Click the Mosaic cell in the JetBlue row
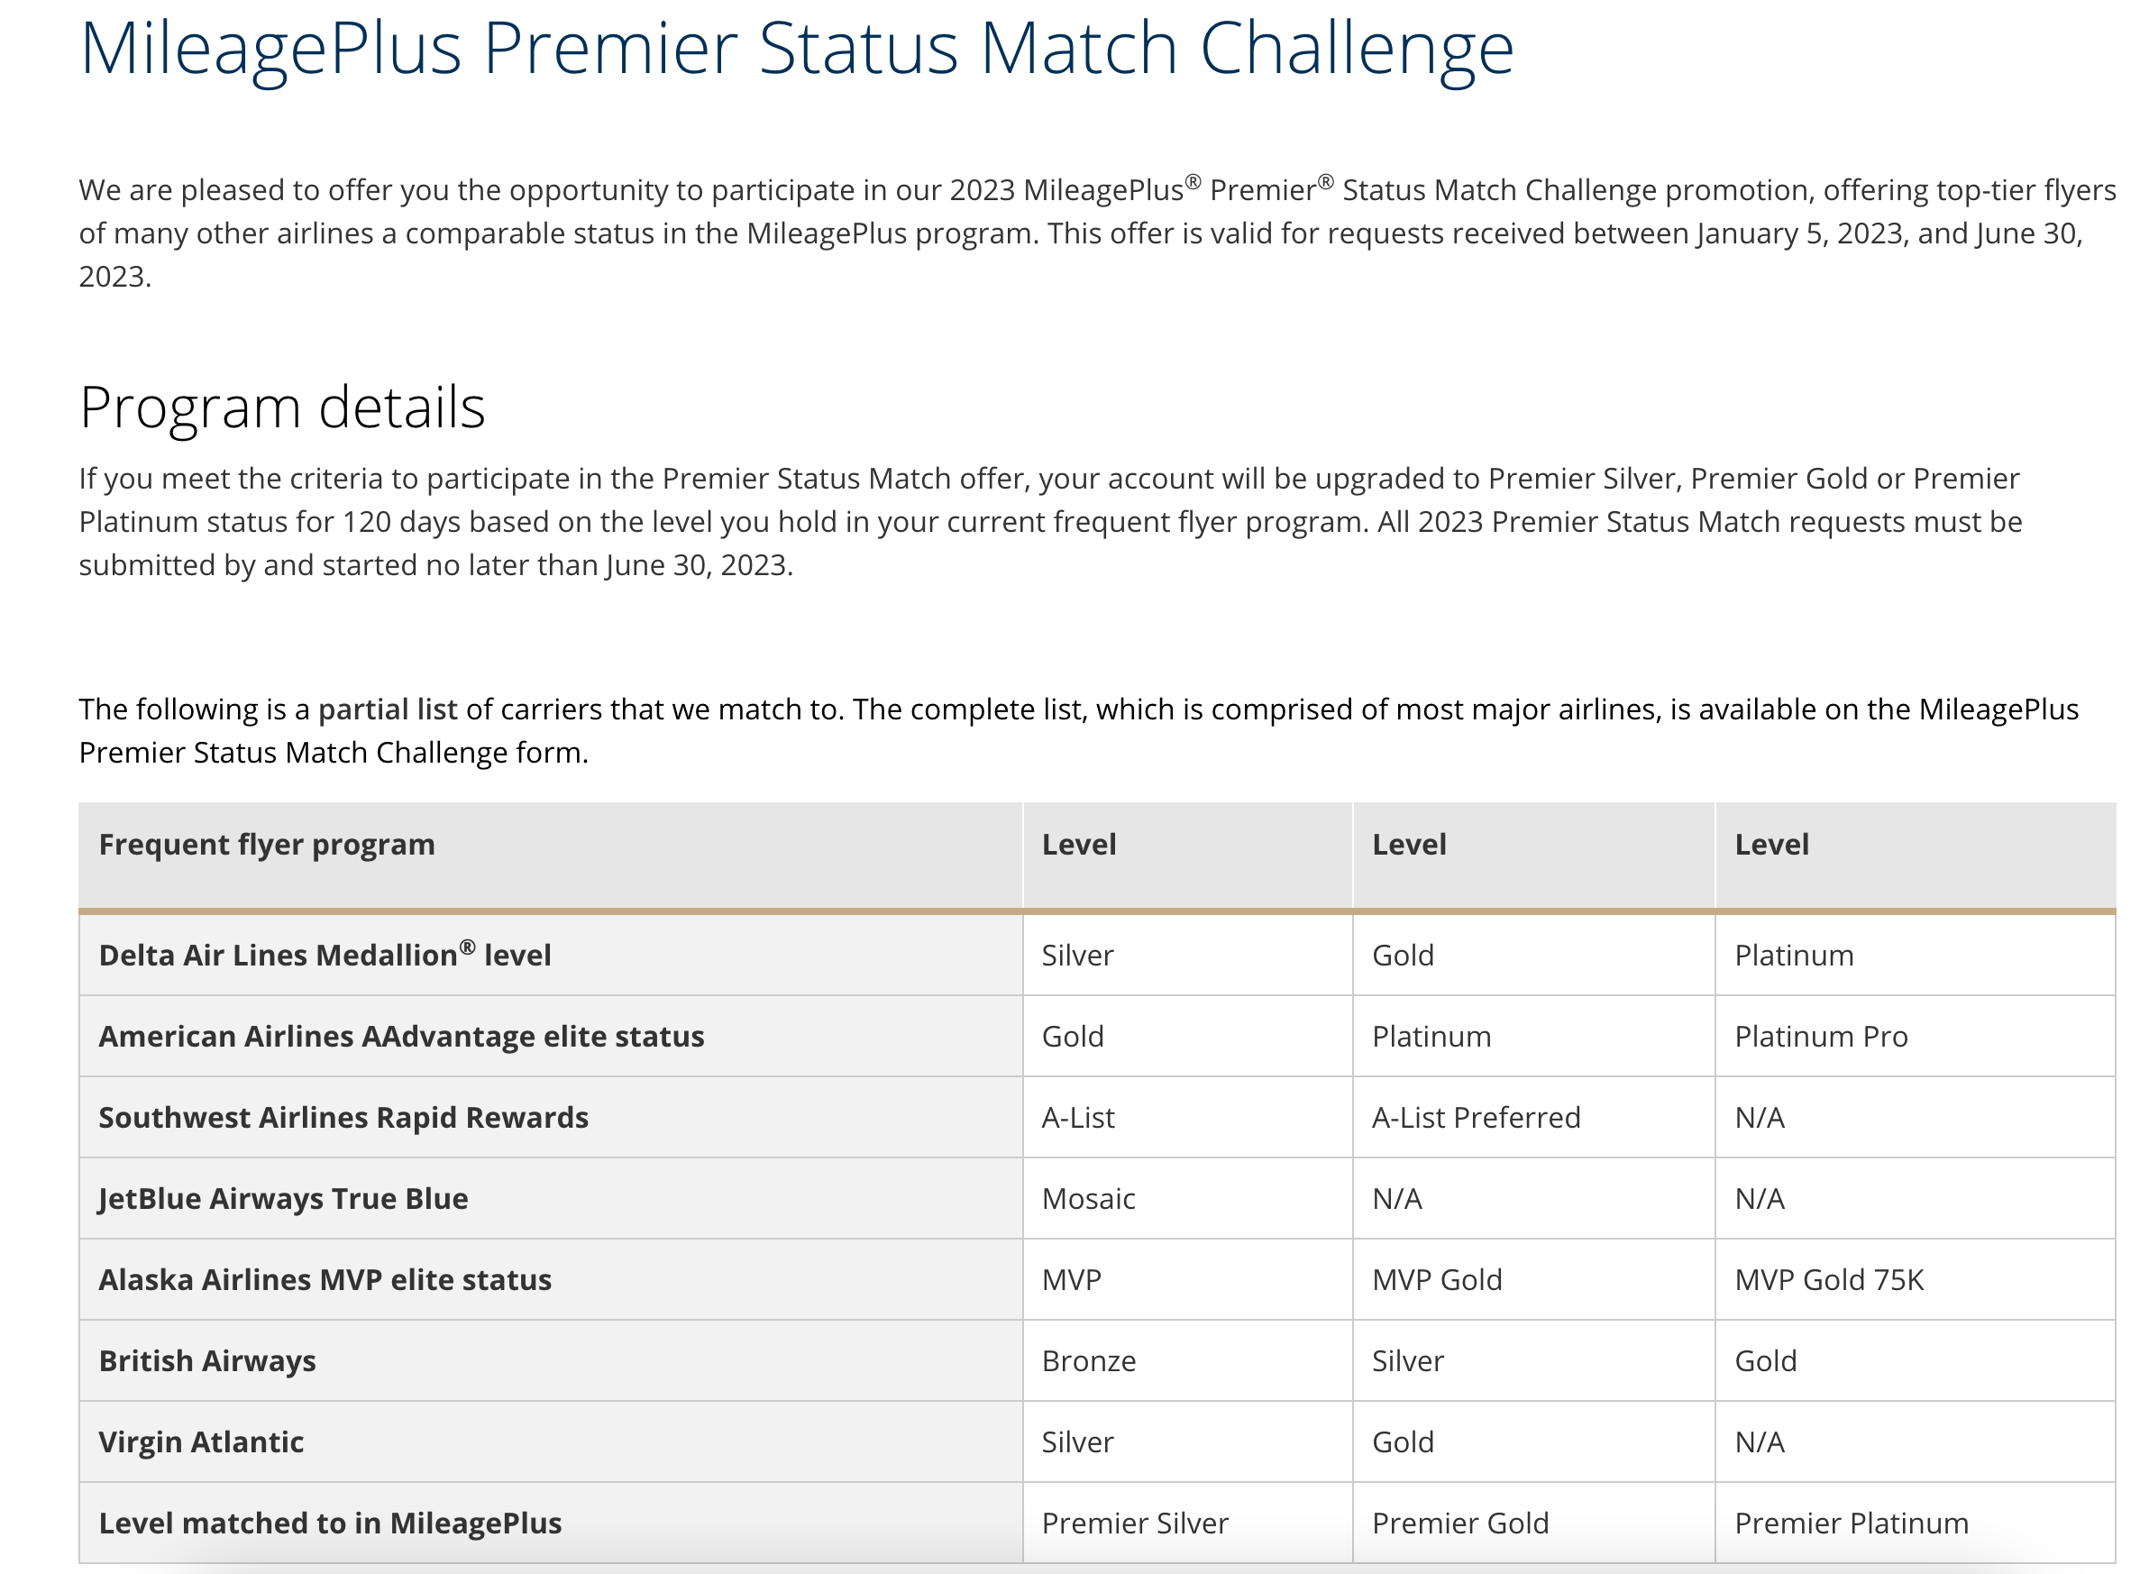Viewport: 2140px width, 1574px height. (1088, 1199)
